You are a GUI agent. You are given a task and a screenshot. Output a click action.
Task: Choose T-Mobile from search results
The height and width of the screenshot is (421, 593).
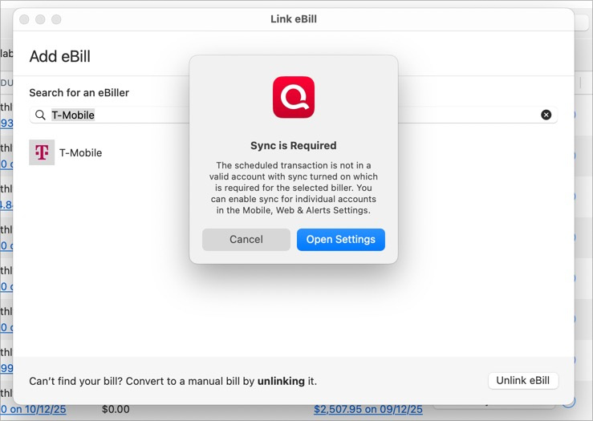pyautogui.click(x=80, y=152)
